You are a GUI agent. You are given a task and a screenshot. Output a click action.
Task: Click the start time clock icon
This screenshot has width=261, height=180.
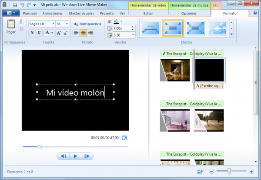click(x=109, y=28)
